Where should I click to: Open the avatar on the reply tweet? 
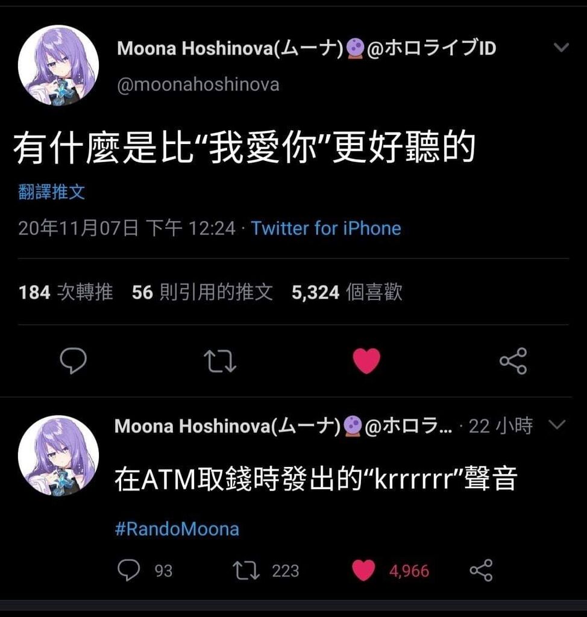(x=58, y=456)
